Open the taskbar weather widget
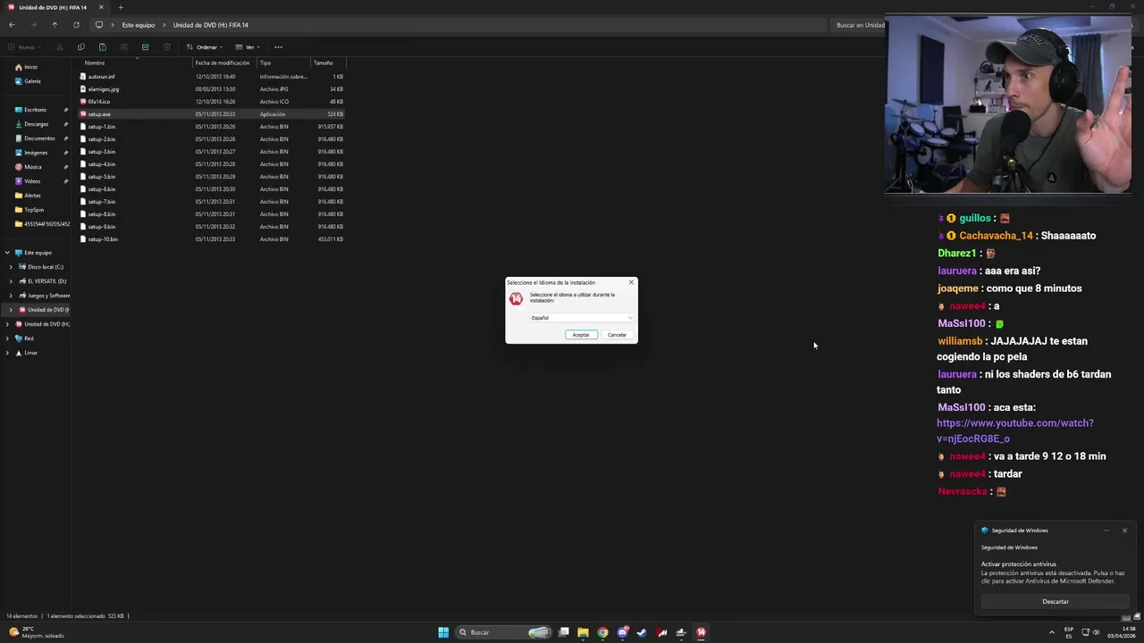This screenshot has height=643, width=1144. point(38,632)
